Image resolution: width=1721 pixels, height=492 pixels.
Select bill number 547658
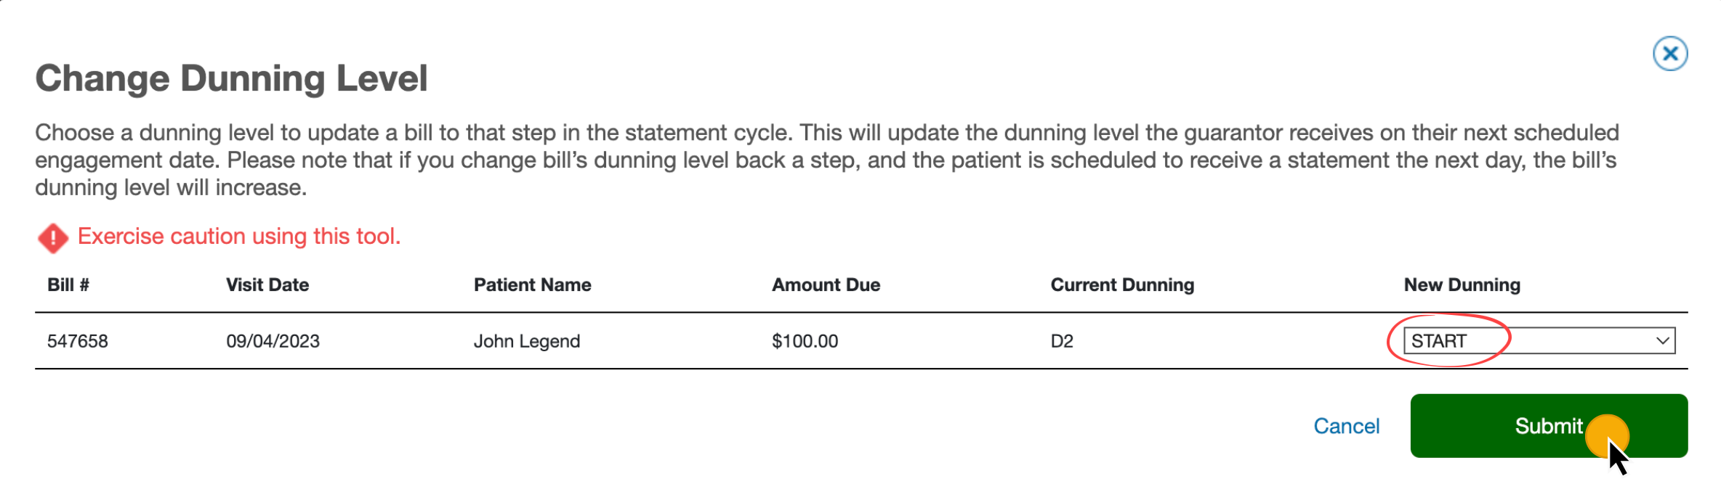[77, 340]
